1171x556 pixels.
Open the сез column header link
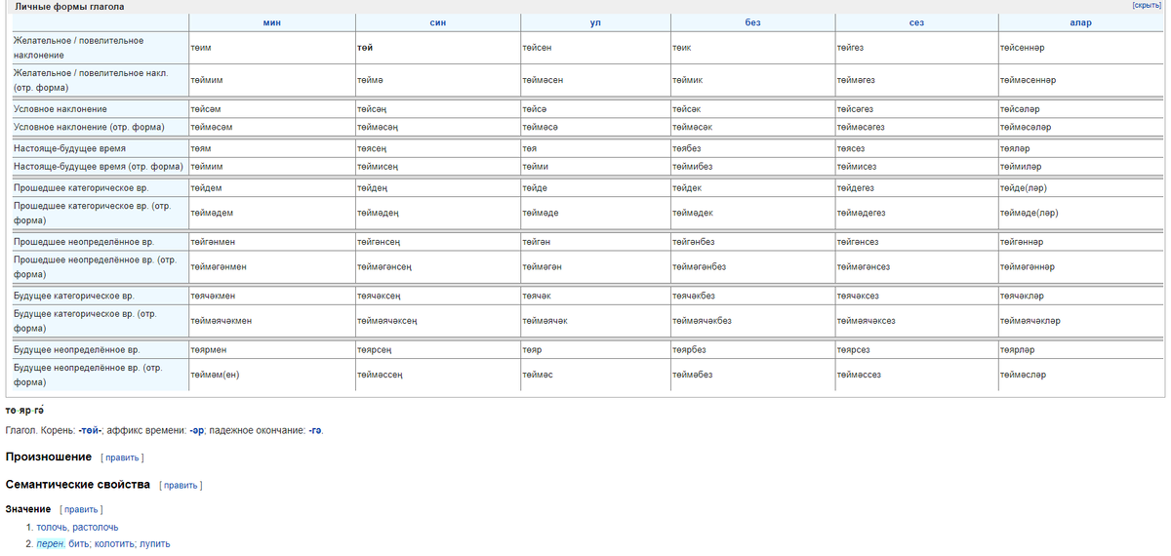916,22
